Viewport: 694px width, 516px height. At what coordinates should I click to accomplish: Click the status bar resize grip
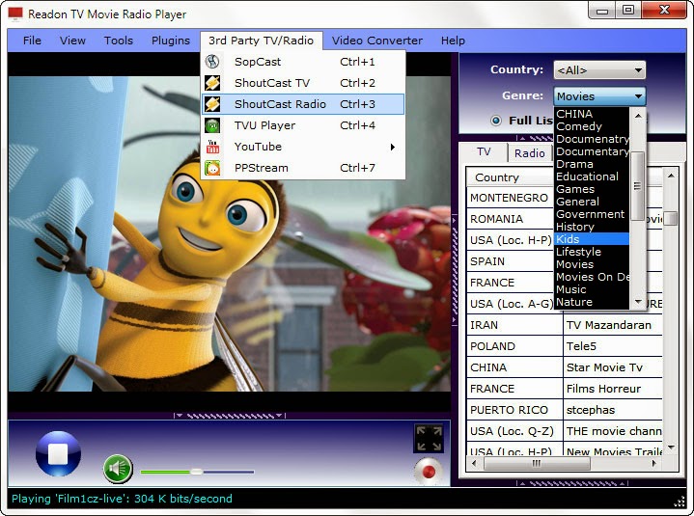coord(680,502)
